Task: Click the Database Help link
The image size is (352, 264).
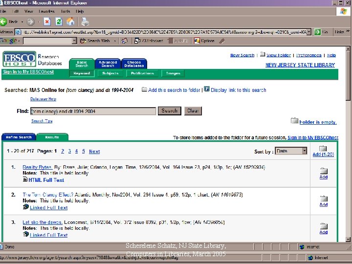Action: [x=43, y=99]
